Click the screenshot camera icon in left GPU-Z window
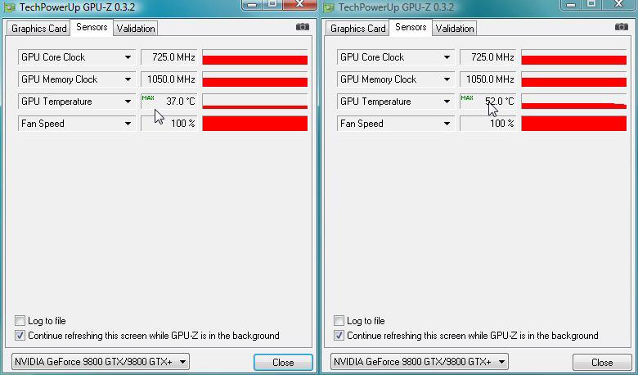This screenshot has width=638, height=375. coord(303,27)
